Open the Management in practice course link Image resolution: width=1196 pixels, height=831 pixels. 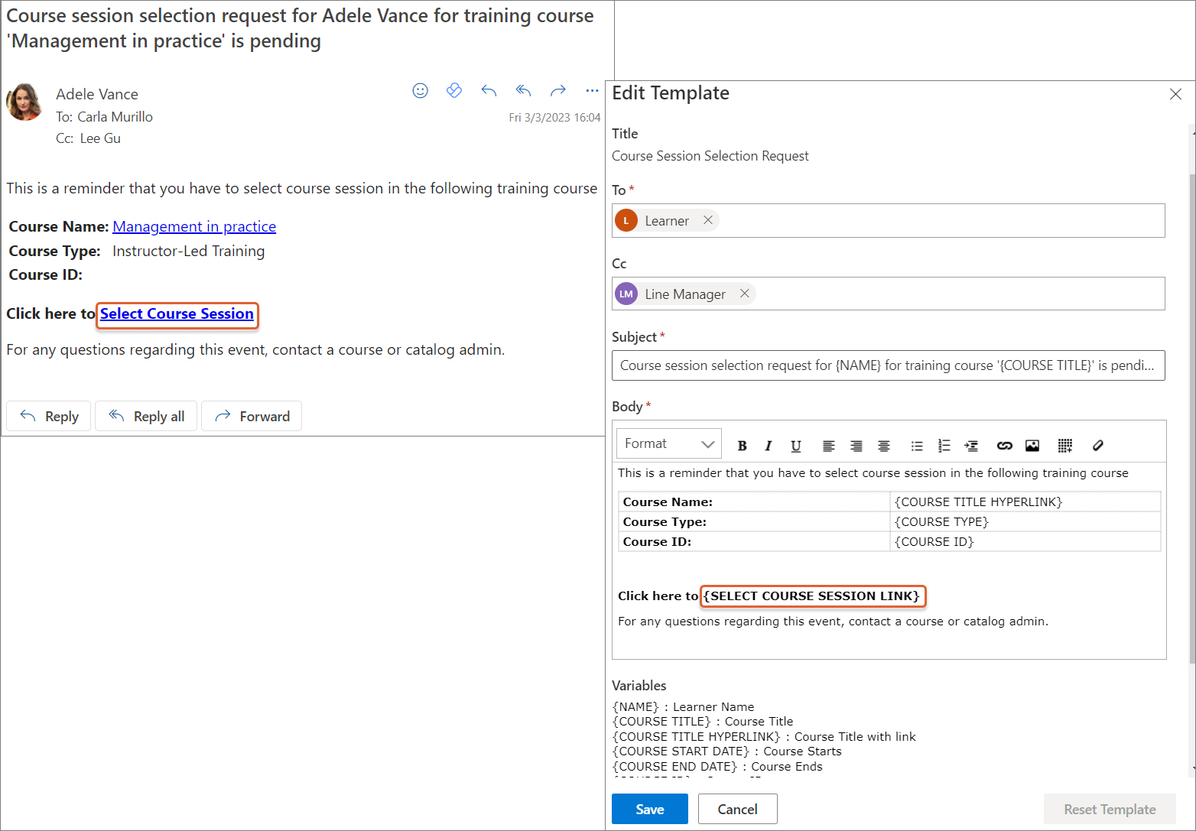click(194, 226)
